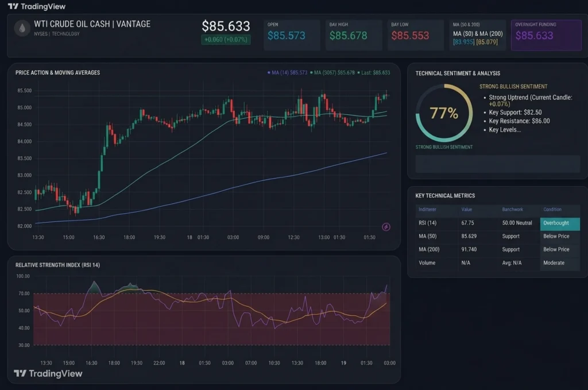The height and width of the screenshot is (390, 588).
Task: Select the Day Low card showing $85.553
Action: [416, 35]
